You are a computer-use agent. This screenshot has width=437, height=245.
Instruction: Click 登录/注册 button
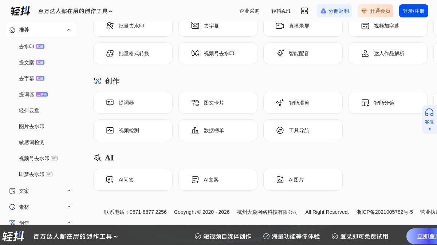point(414,11)
